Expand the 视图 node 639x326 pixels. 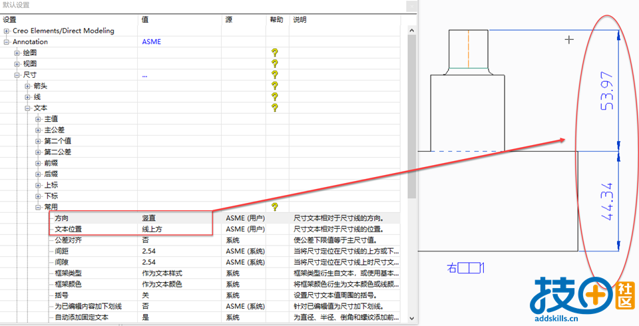[x=17, y=64]
